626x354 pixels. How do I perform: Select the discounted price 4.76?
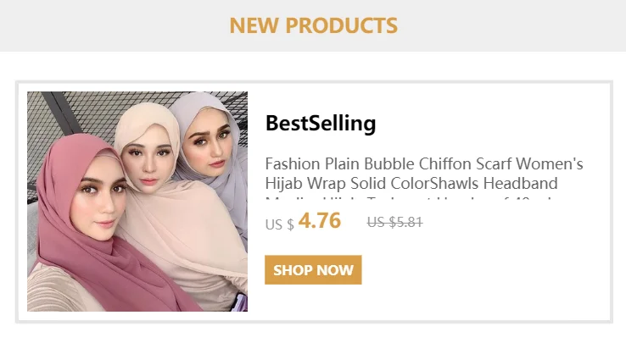(319, 222)
